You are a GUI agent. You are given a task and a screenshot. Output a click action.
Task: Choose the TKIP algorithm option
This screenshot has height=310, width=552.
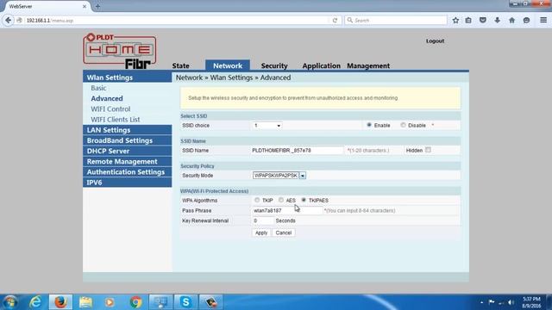tap(257, 200)
